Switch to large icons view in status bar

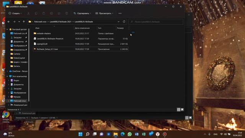click(x=182, y=110)
